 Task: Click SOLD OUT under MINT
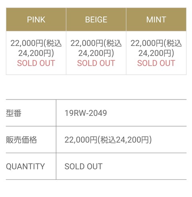coord(156,63)
